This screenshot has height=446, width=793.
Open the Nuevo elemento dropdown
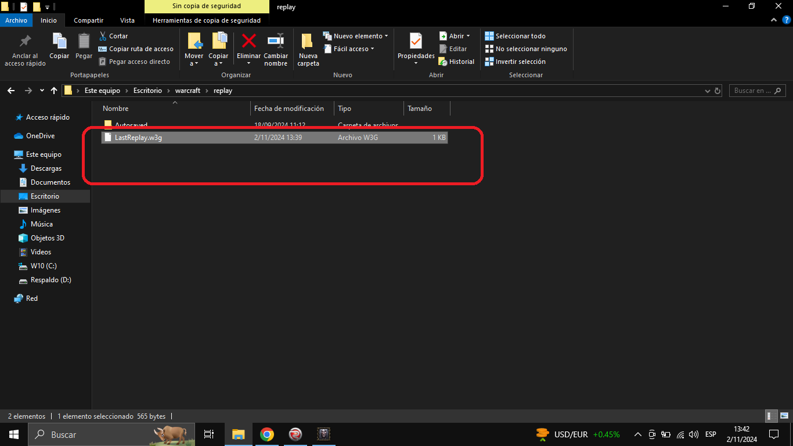click(355, 36)
